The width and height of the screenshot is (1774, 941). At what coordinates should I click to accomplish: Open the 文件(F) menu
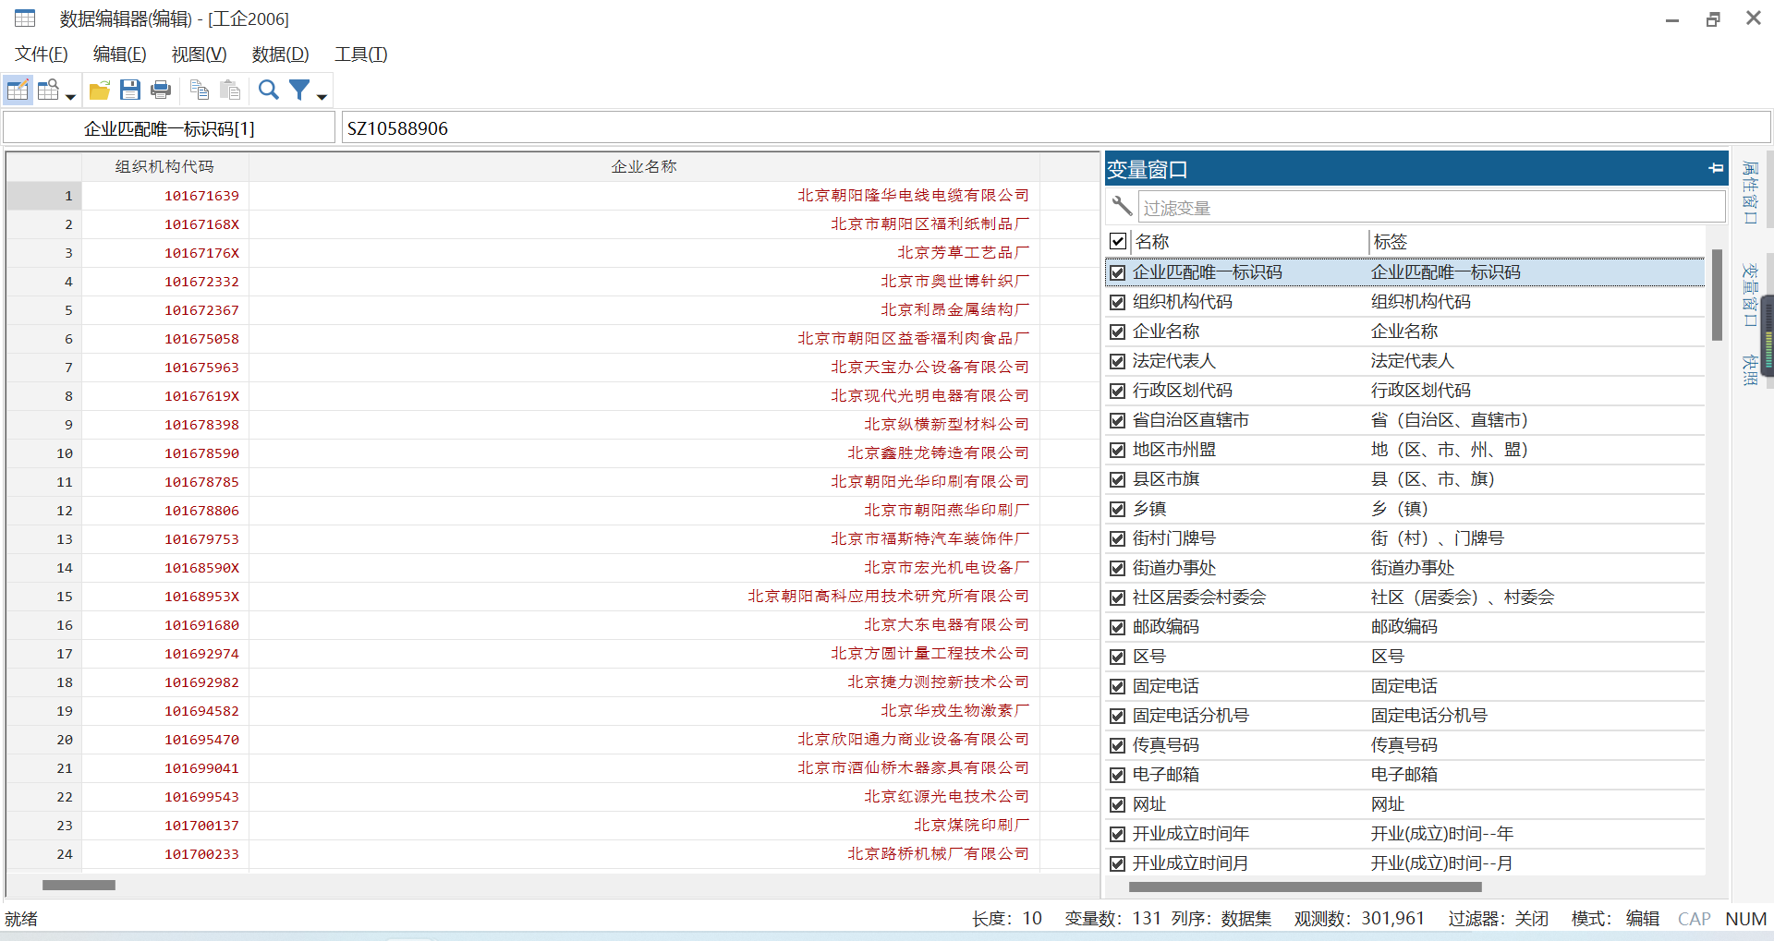coord(42,54)
